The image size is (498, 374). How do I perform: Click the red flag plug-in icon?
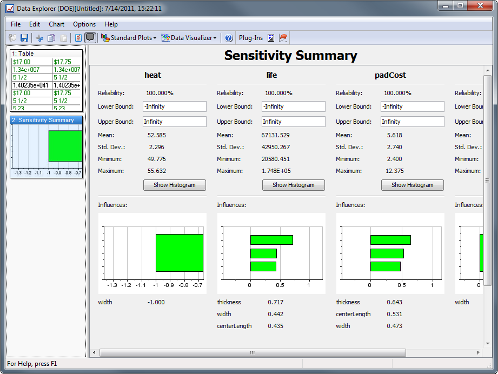coord(283,38)
